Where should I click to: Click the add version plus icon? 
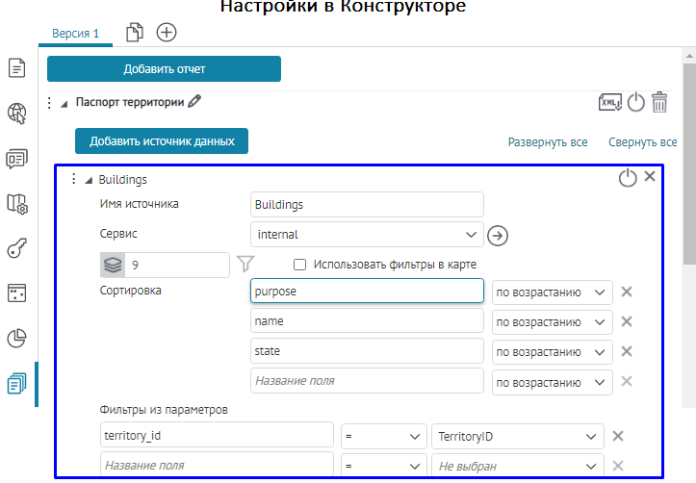click(167, 33)
